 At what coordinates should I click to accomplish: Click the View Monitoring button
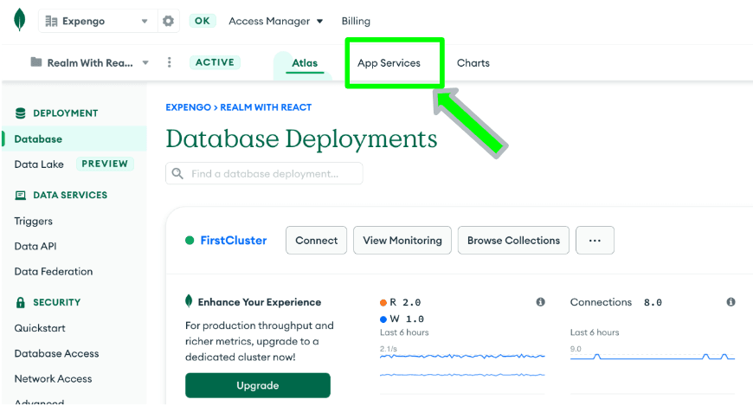(402, 241)
